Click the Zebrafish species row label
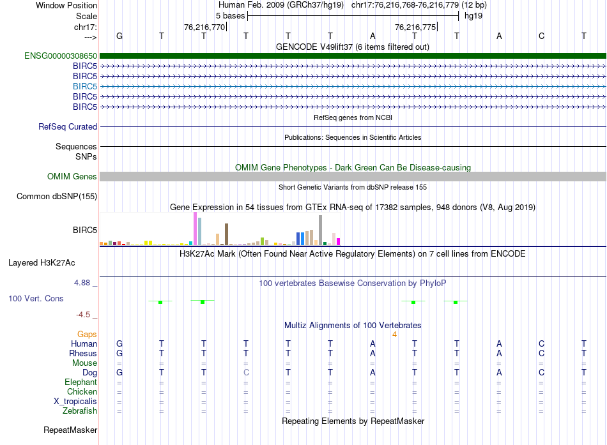 point(80,411)
